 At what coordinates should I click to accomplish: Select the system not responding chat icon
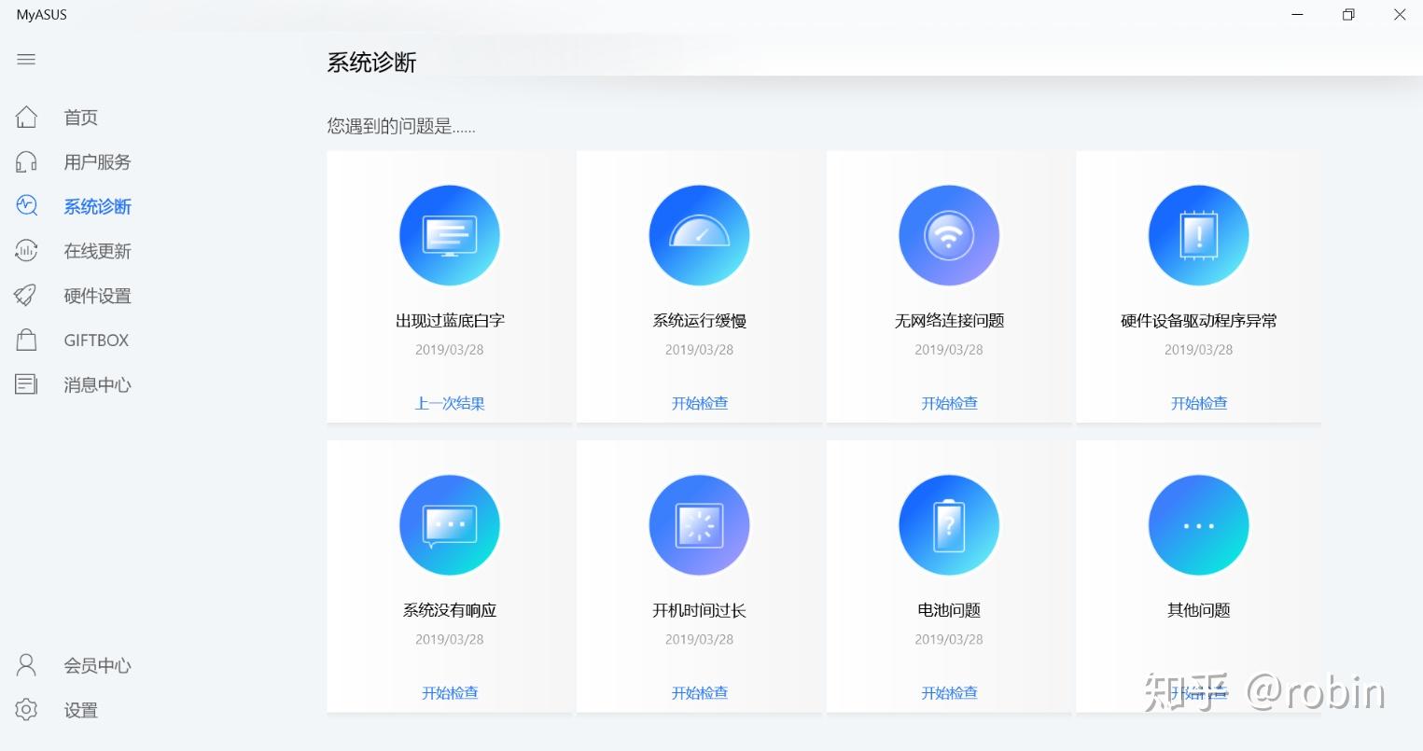pyautogui.click(x=449, y=524)
